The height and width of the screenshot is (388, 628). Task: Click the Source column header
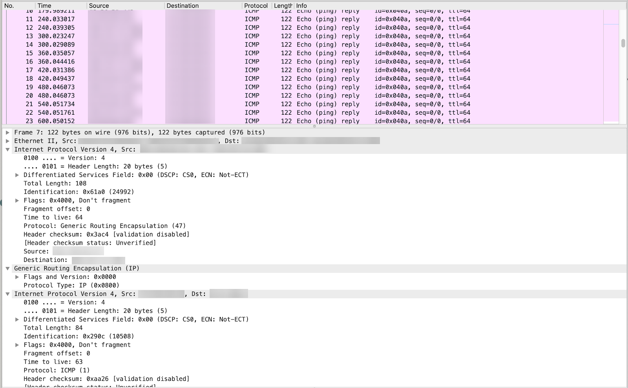(x=99, y=5)
